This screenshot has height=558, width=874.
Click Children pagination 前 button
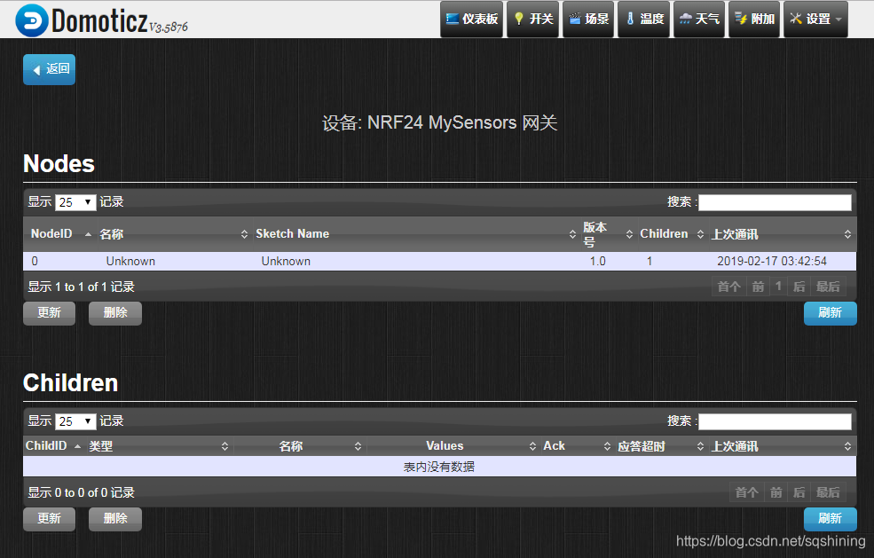click(x=776, y=492)
